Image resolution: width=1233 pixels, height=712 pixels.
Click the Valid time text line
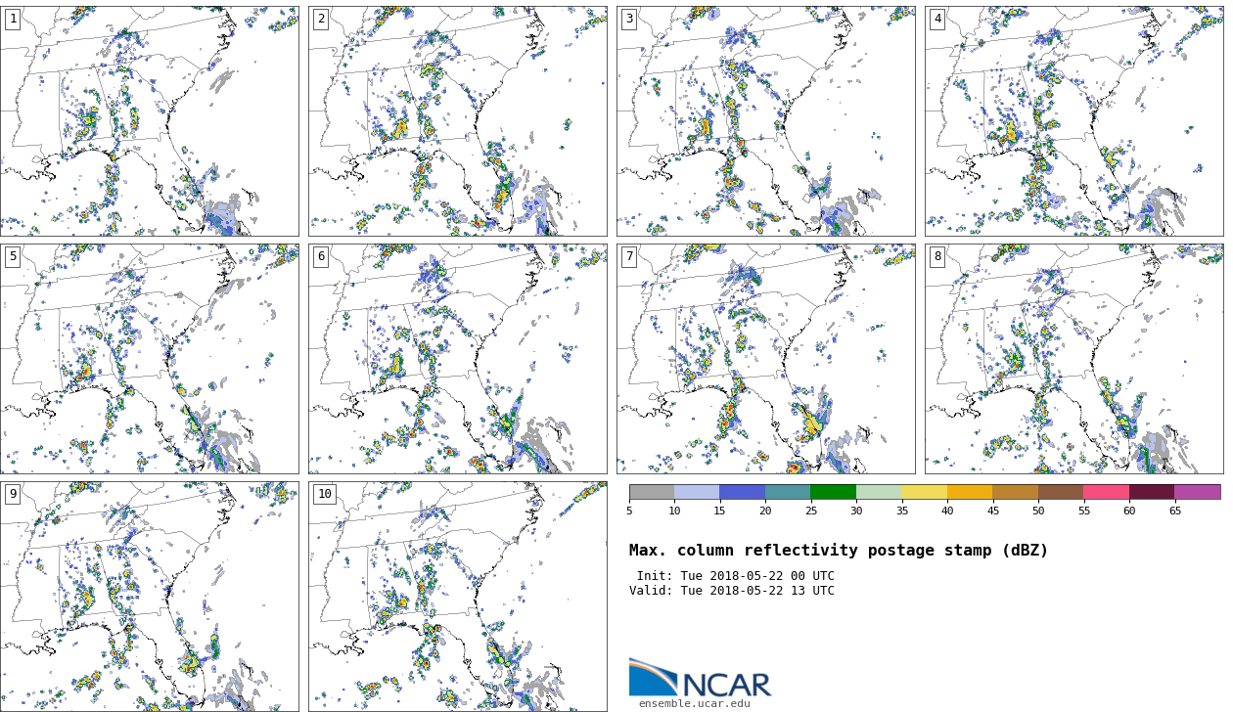pyautogui.click(x=731, y=591)
